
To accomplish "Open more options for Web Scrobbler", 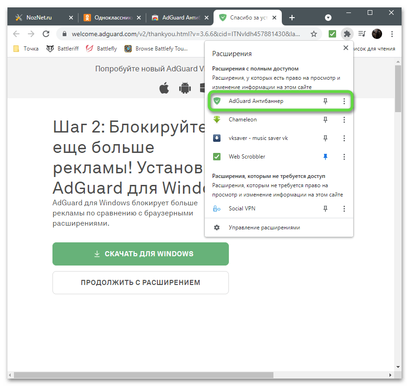I will 344,157.
